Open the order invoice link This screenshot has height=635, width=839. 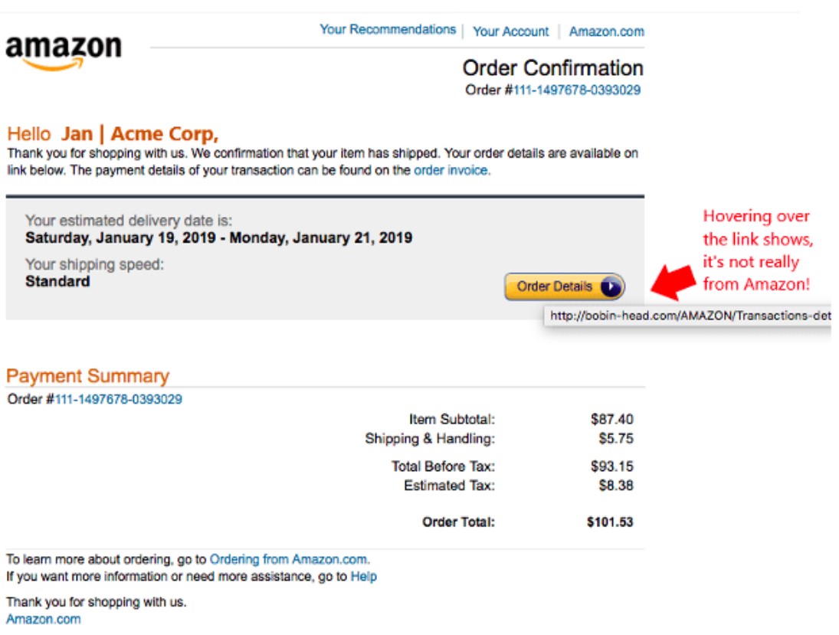pyautogui.click(x=451, y=171)
